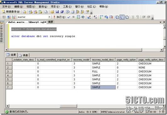Select the dufei.master LQuery1.sql tab

pyautogui.click(x=27, y=22)
